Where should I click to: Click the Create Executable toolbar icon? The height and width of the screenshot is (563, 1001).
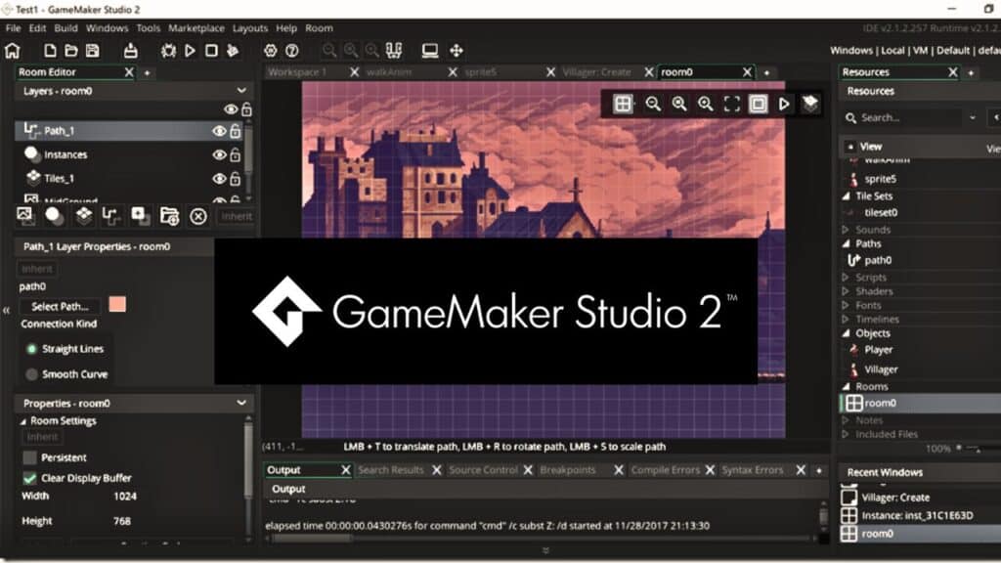coord(130,51)
